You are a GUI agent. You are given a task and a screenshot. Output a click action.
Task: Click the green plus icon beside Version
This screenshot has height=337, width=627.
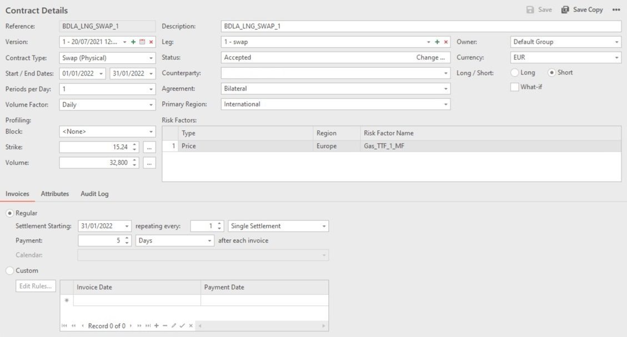point(133,42)
